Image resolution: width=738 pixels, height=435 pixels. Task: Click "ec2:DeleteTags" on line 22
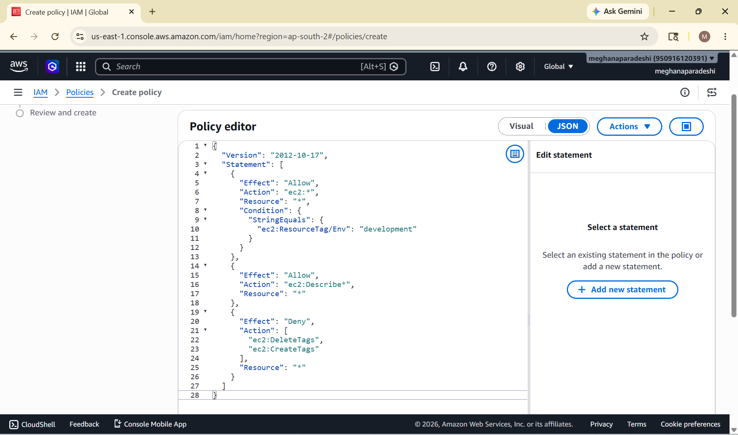[284, 340]
